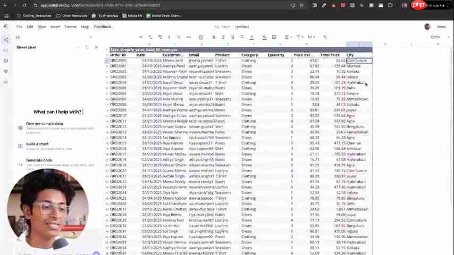Select the Coimbatore cell in first row
Image resolution: width=454 pixels, height=255 pixels.
(x=359, y=61)
